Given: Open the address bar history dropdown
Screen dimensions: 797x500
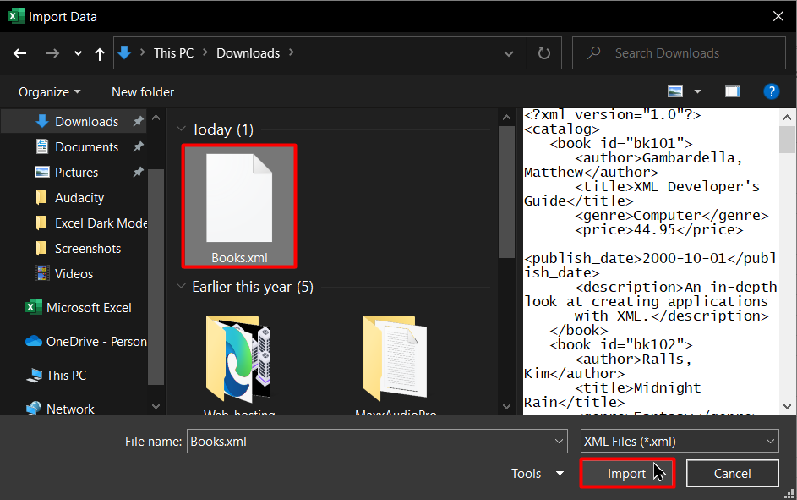Looking at the screenshot, I should (x=508, y=53).
